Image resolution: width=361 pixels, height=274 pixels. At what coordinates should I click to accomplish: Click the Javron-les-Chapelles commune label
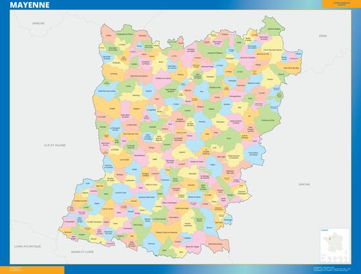248,57
